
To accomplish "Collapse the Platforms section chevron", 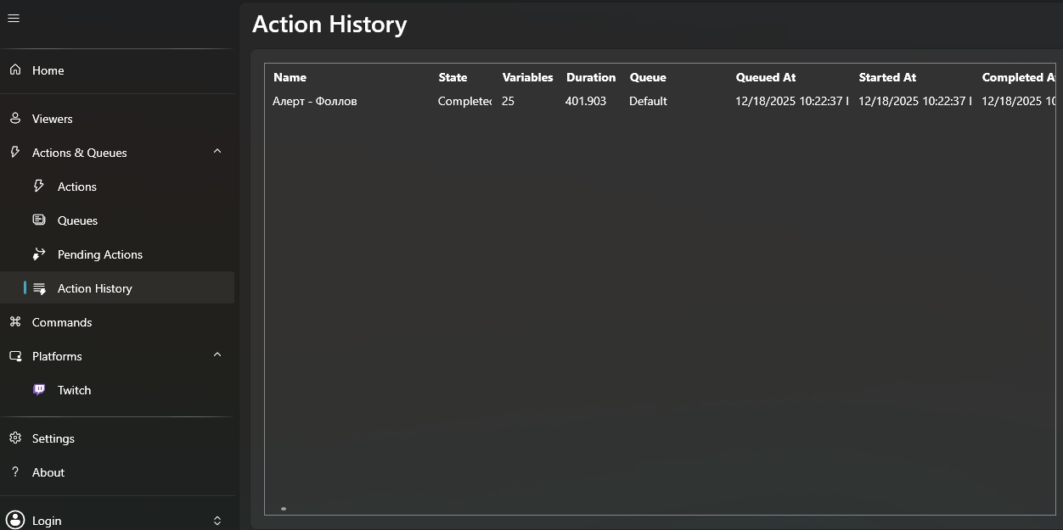I will 217,355.
